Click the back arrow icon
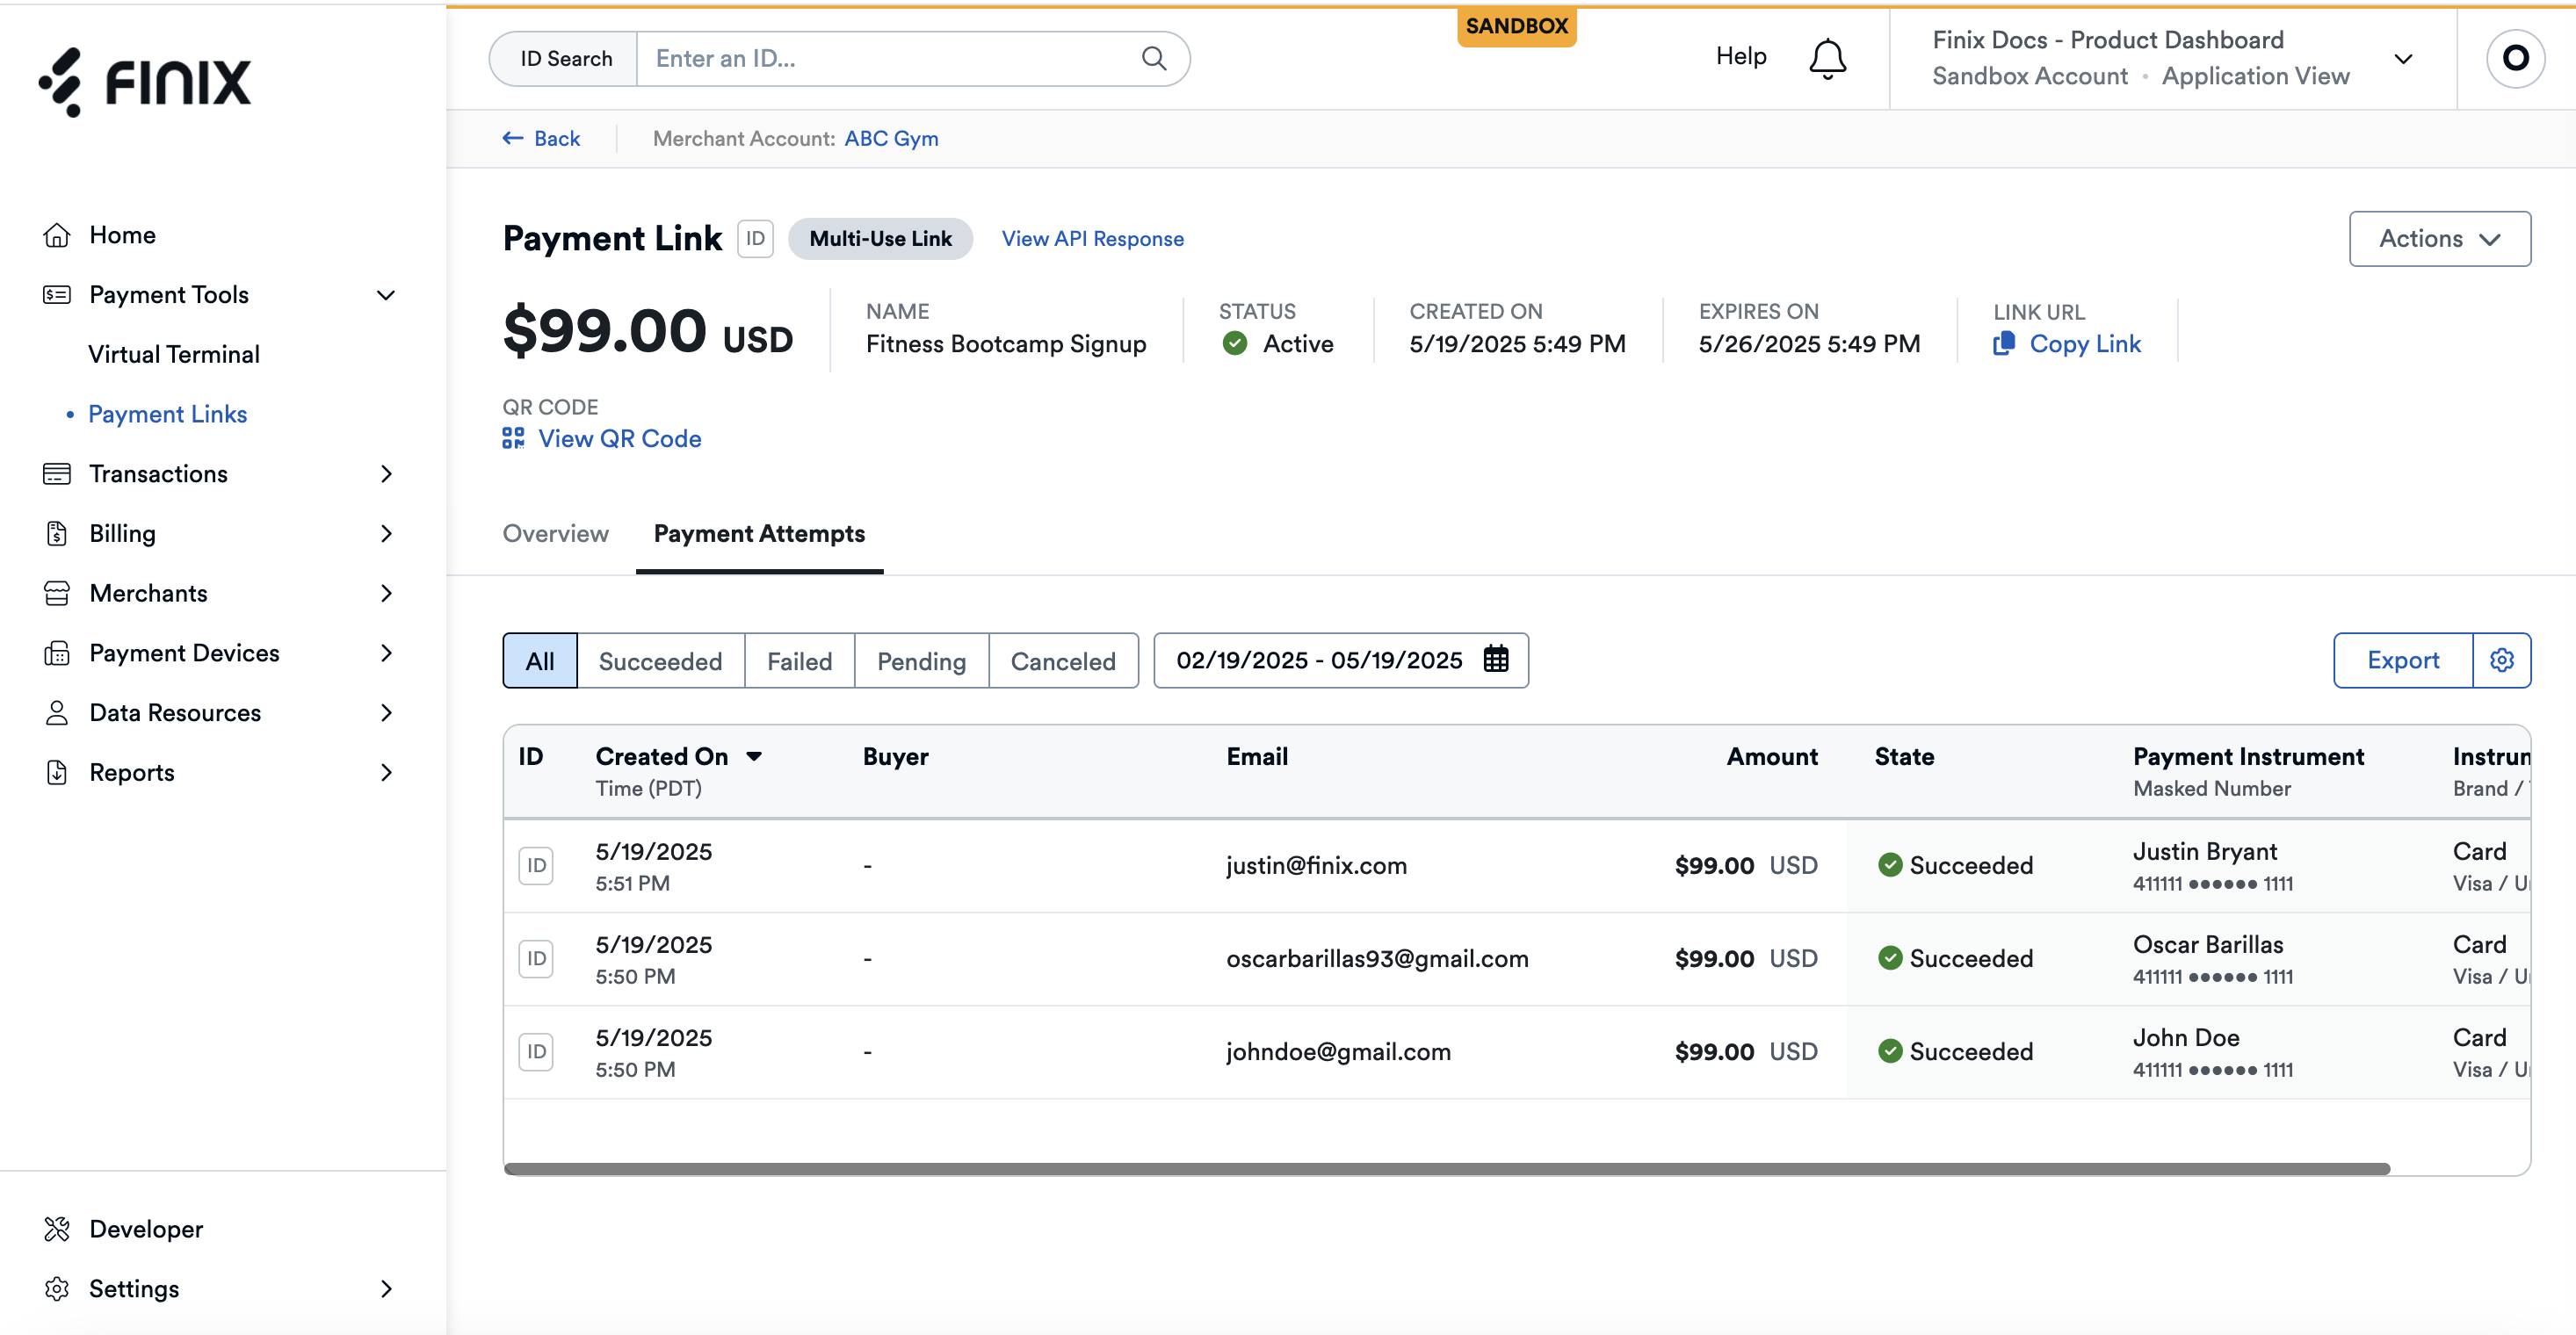The height and width of the screenshot is (1335, 2576). pyautogui.click(x=513, y=138)
